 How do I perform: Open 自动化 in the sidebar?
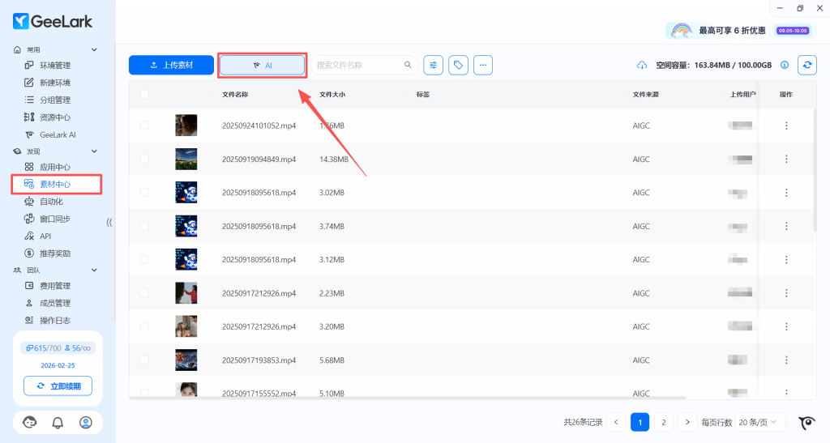[x=51, y=202]
